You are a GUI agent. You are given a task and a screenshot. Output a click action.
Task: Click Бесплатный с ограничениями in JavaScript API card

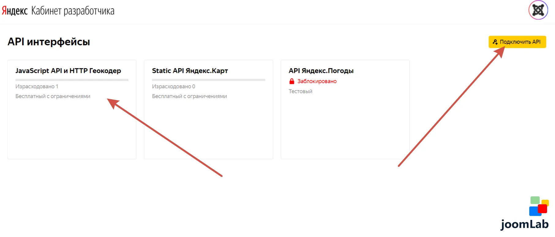(x=53, y=96)
